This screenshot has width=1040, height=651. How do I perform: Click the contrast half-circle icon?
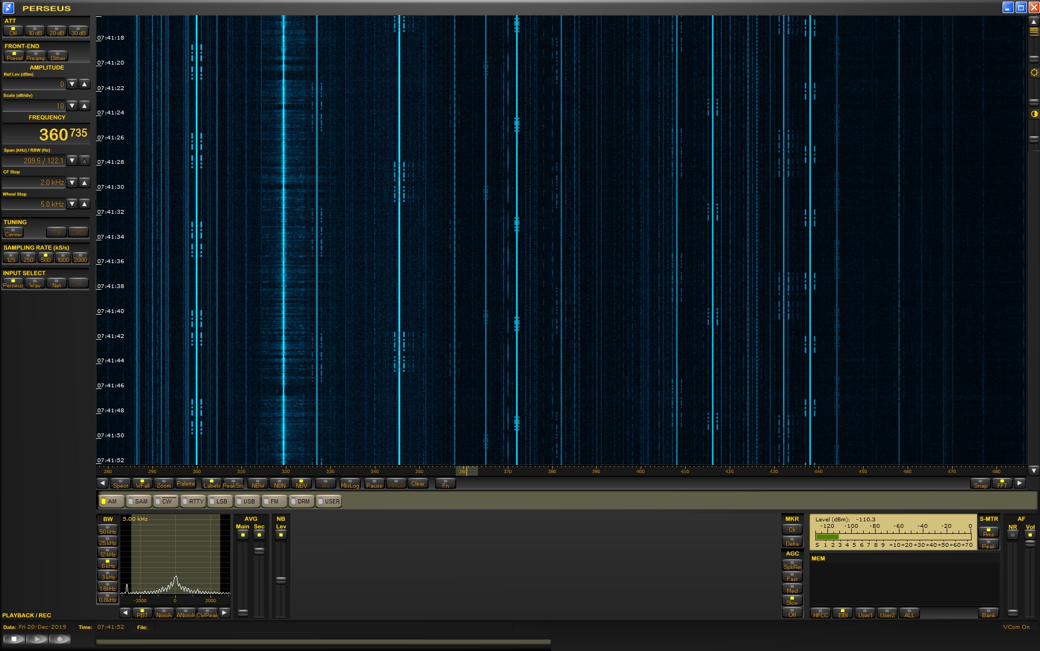pos(1034,114)
